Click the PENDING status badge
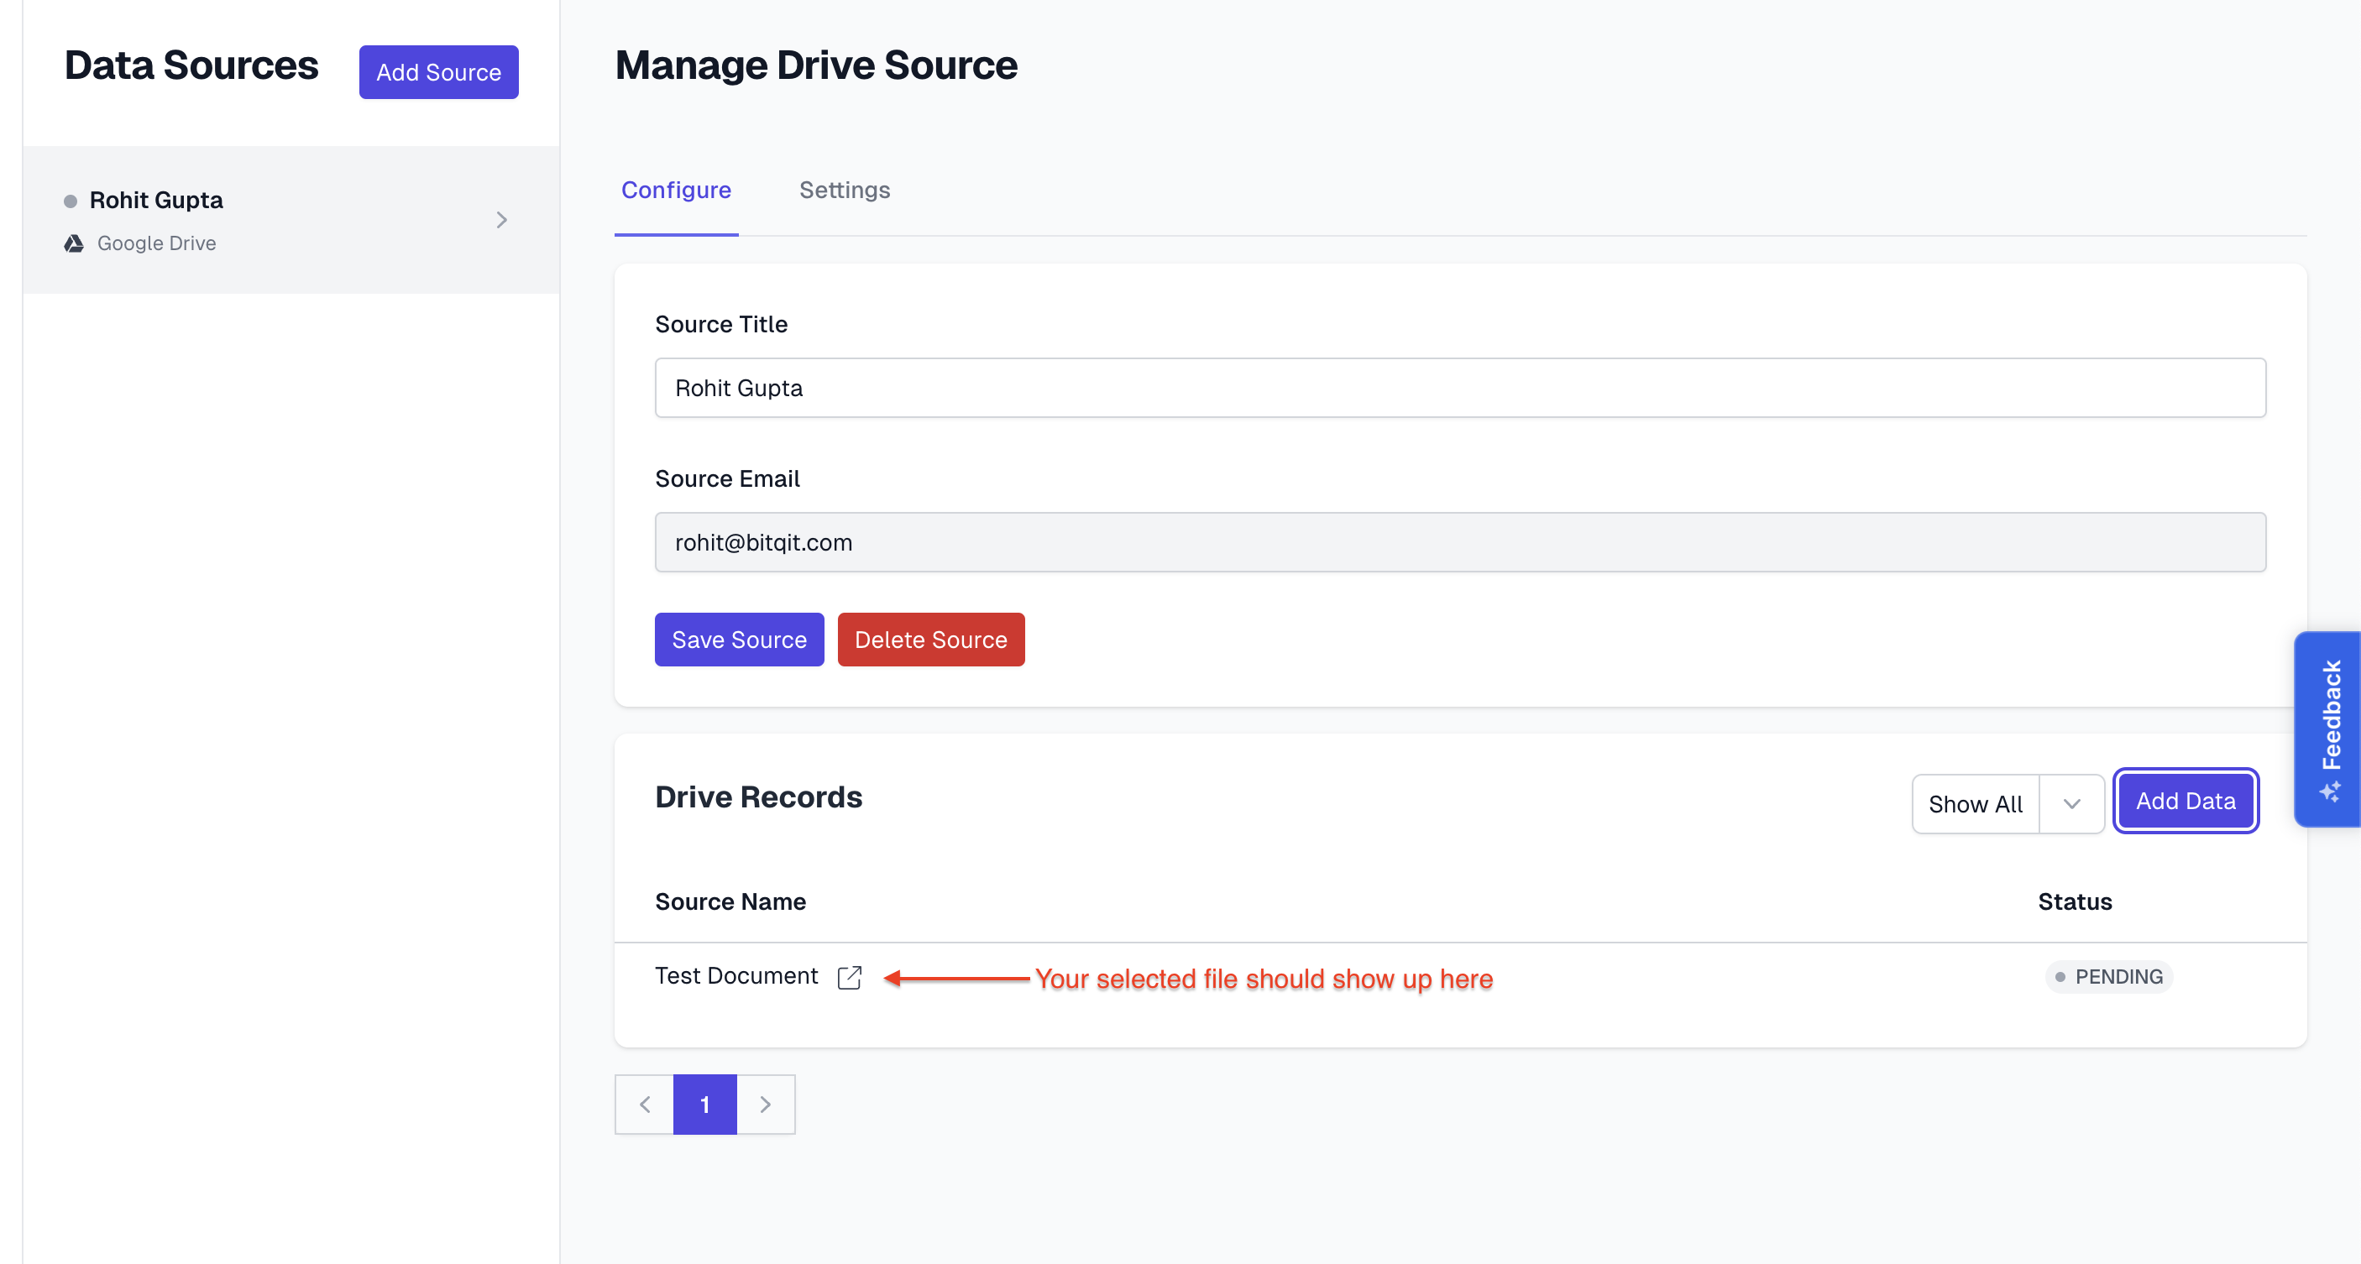 pos(2108,977)
